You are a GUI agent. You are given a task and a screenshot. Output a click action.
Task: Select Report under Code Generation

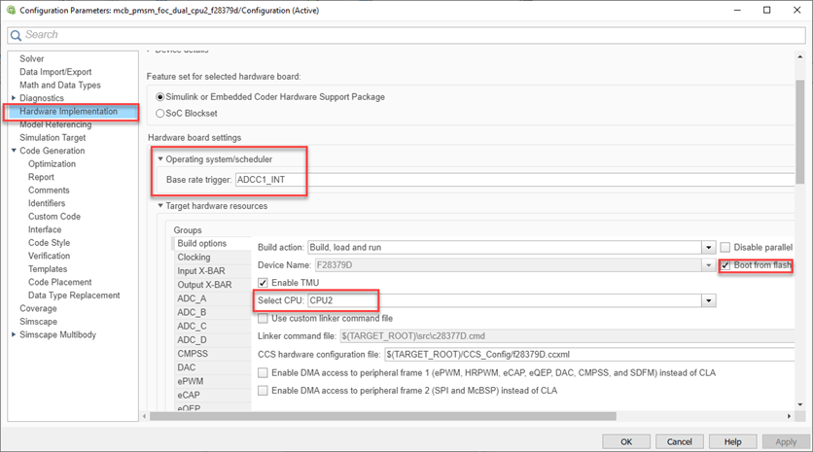click(x=41, y=177)
